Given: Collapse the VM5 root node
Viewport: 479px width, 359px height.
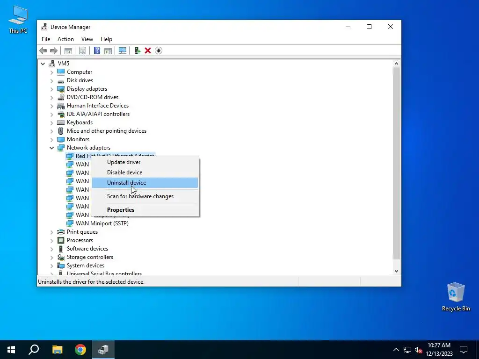Looking at the screenshot, I should click(43, 64).
